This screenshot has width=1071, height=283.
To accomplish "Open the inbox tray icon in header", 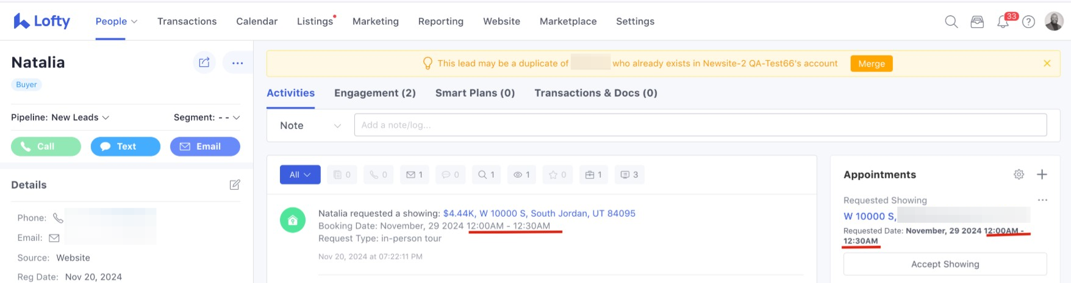I will click(977, 22).
